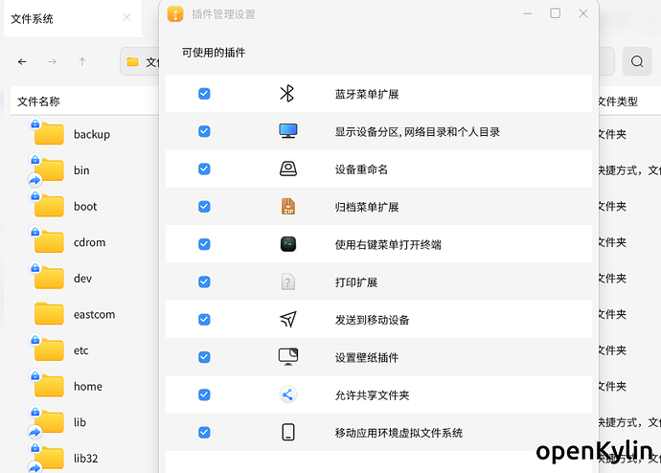
Task: Go back with the left arrow button
Action: pyautogui.click(x=23, y=62)
